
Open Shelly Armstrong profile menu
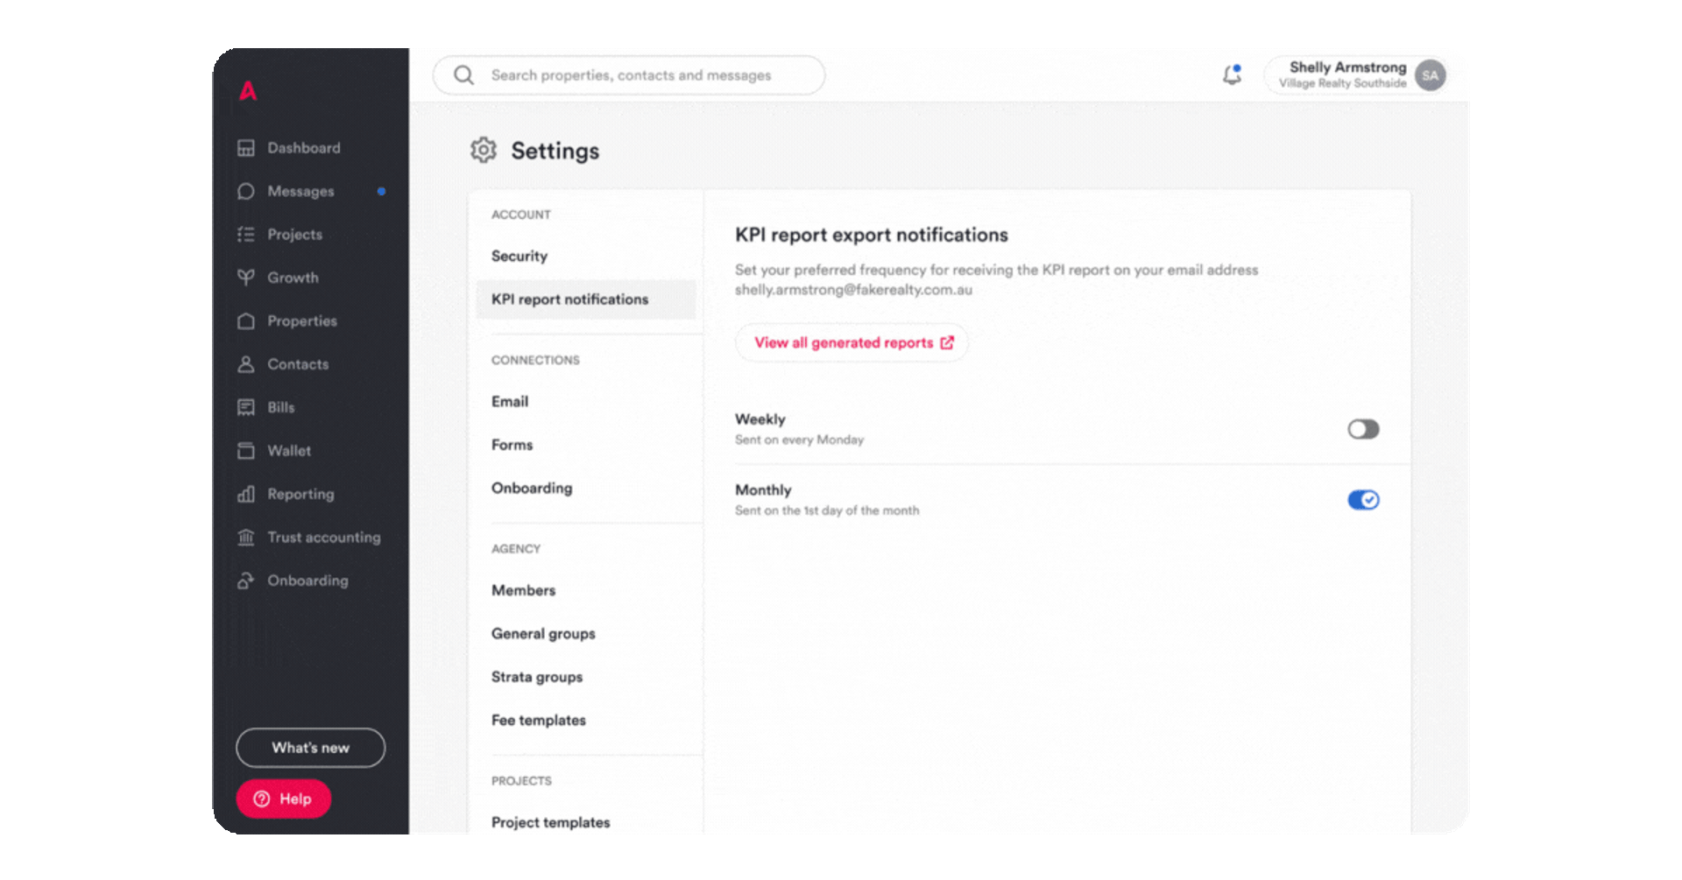click(1356, 75)
